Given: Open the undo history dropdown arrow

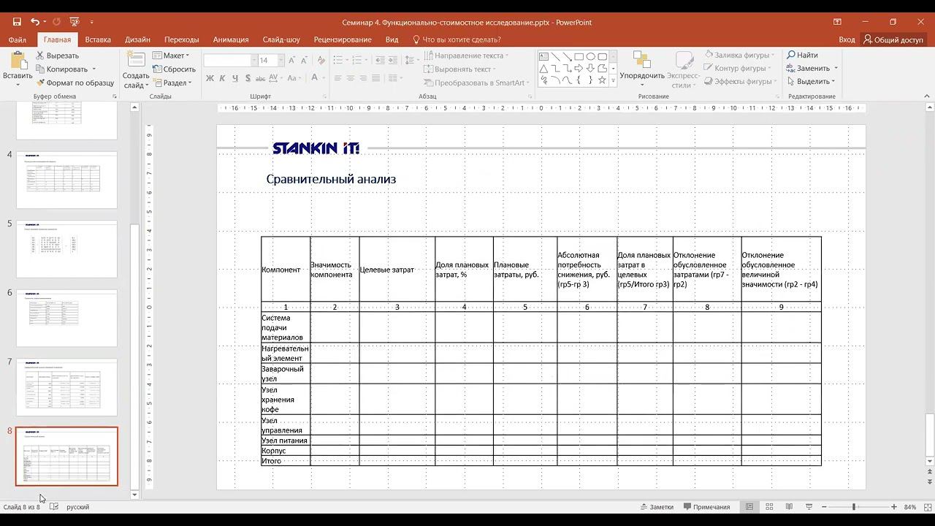Looking at the screenshot, I should click(45, 22).
